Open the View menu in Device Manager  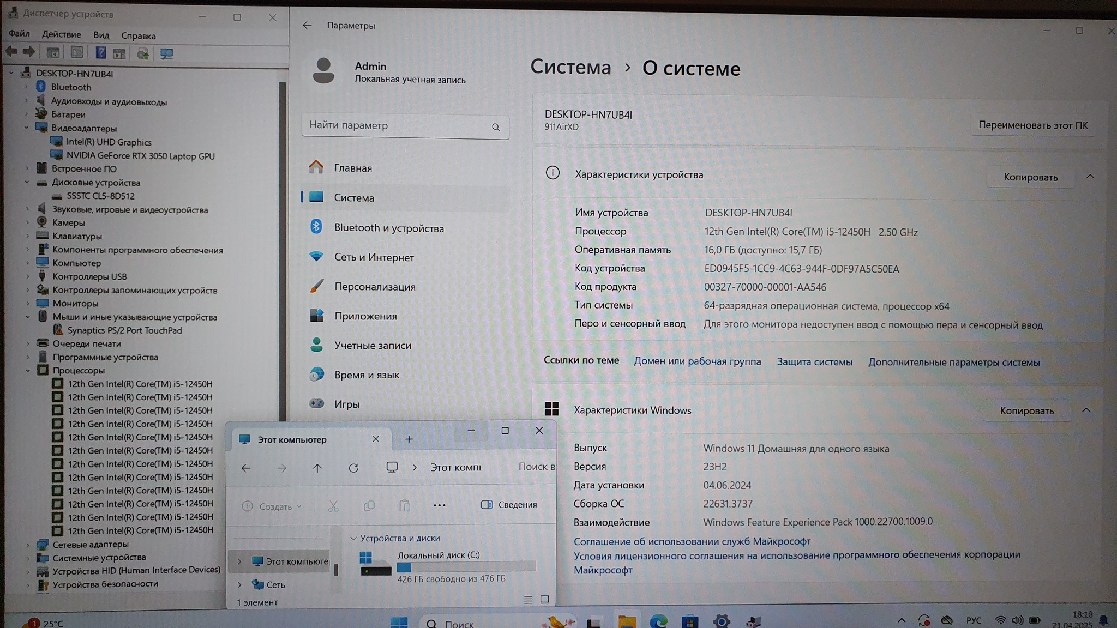101,35
